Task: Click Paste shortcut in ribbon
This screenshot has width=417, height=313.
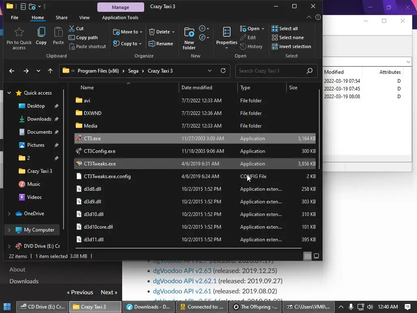Action: 87,46
